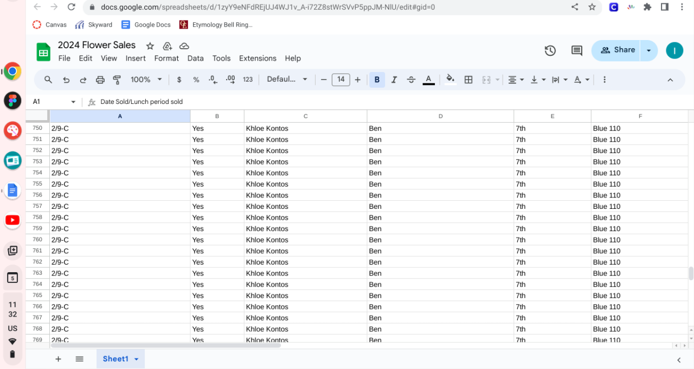The width and height of the screenshot is (694, 369).
Task: Open the fill color picker
Action: [450, 80]
